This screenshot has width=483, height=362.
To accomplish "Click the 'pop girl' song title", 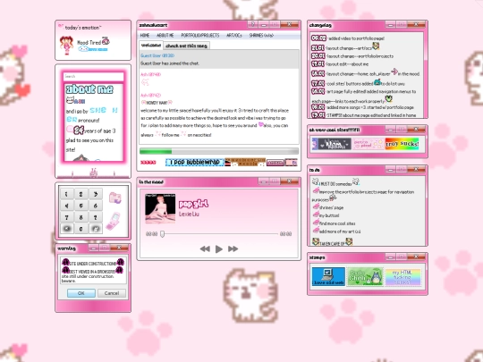I will point(193,204).
